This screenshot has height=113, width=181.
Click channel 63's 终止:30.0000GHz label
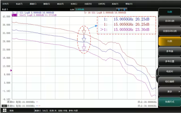147,102
